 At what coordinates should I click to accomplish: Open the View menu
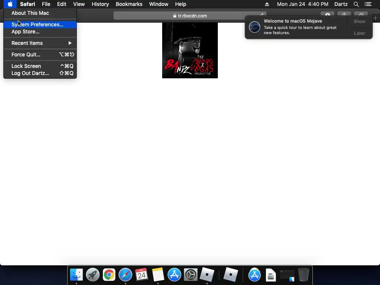(79, 4)
